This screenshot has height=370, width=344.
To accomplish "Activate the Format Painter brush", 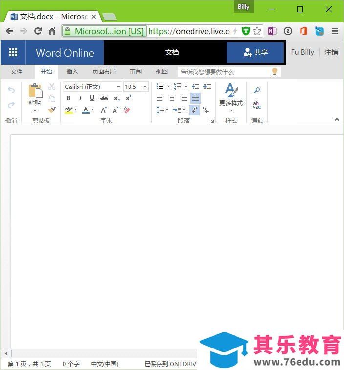I will pos(52,109).
